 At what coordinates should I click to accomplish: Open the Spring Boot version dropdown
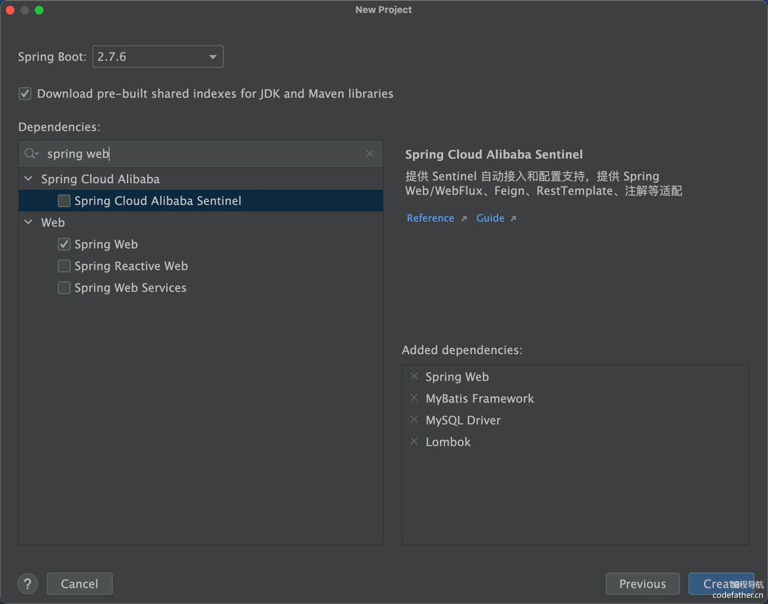(x=158, y=56)
